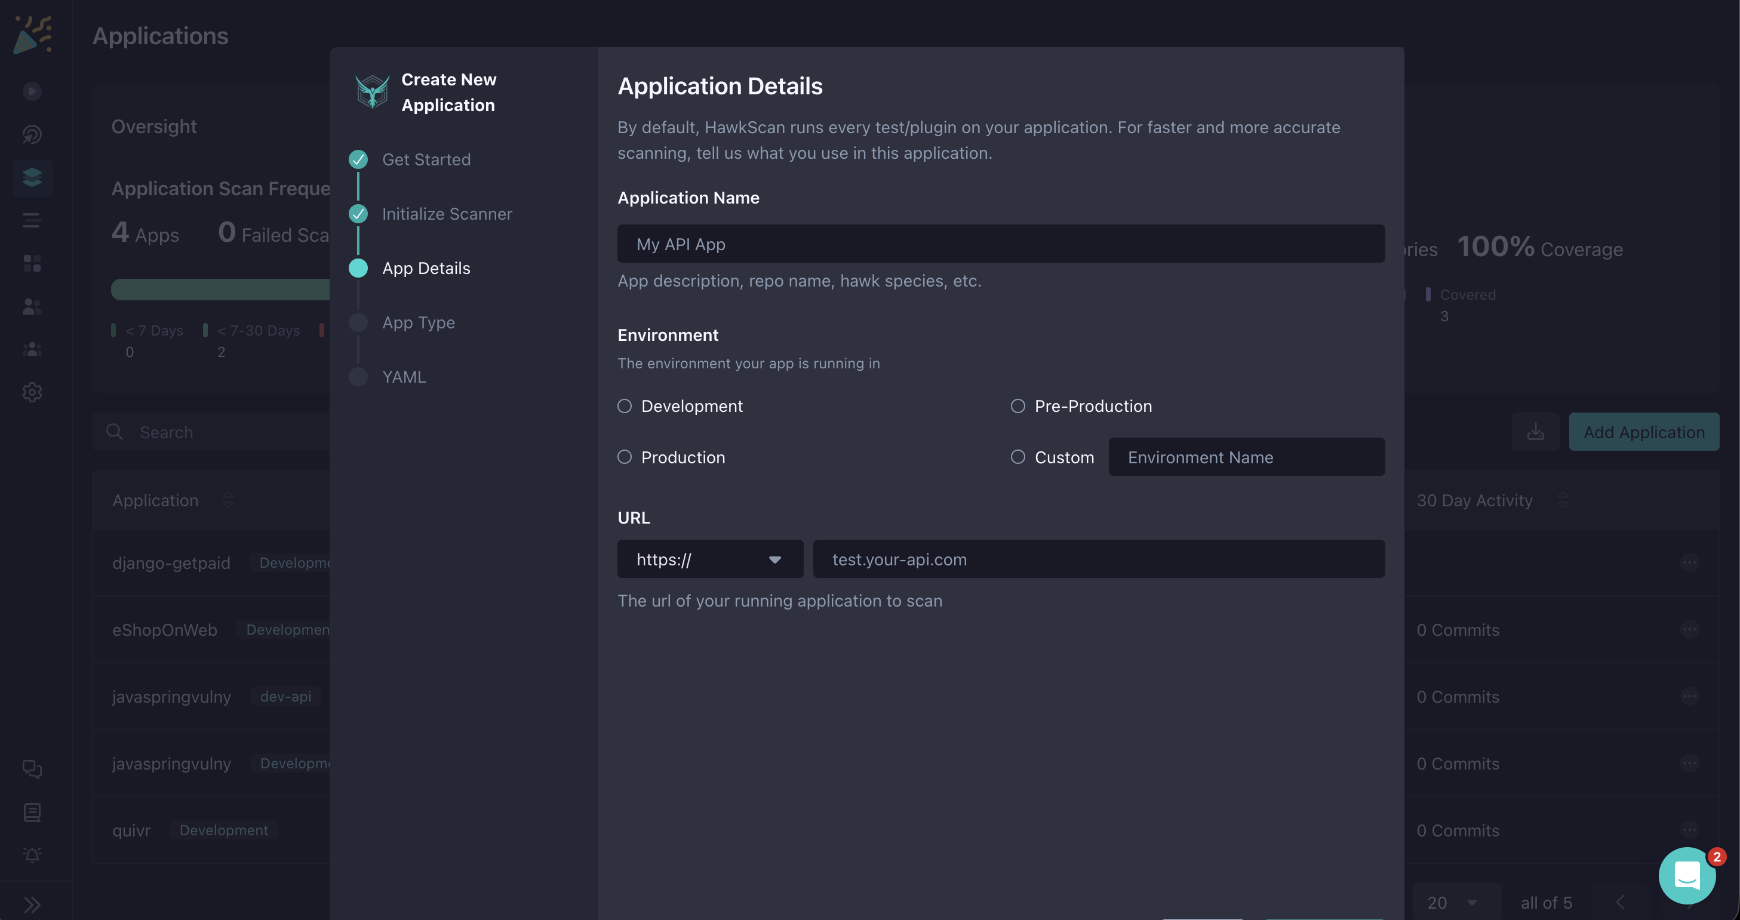1740x920 pixels.
Task: Select the scan targets icon in sidebar
Action: [32, 134]
